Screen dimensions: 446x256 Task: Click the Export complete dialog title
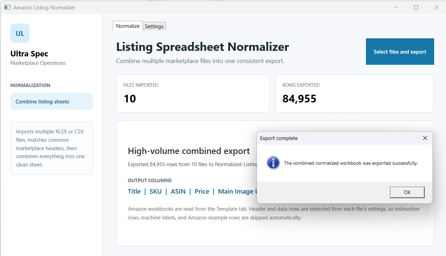[279, 138]
